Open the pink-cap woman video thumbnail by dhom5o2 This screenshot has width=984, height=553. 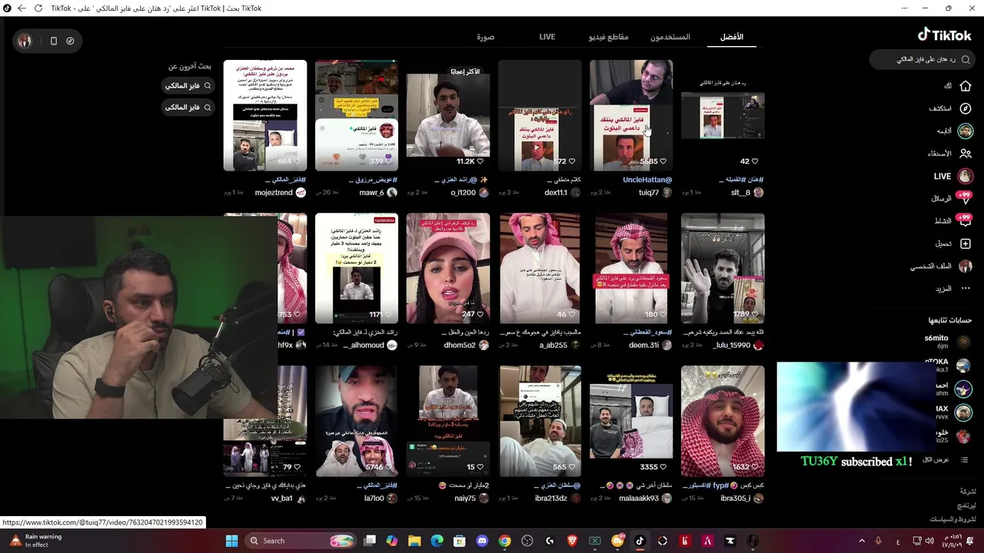(448, 268)
